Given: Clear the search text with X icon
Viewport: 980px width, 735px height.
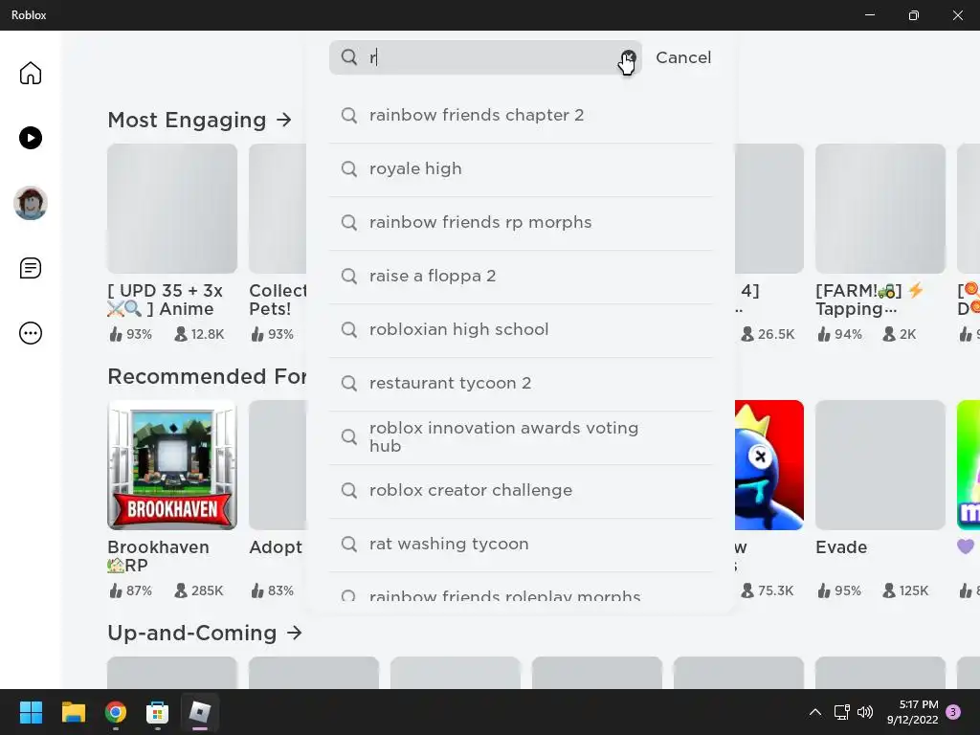Looking at the screenshot, I should pyautogui.click(x=628, y=57).
